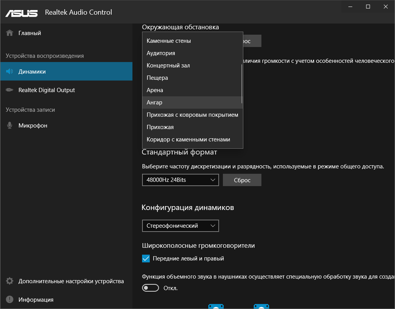Expand the Стереофонический speaker configuration dropdown
This screenshot has height=309, width=395.
coord(180,226)
